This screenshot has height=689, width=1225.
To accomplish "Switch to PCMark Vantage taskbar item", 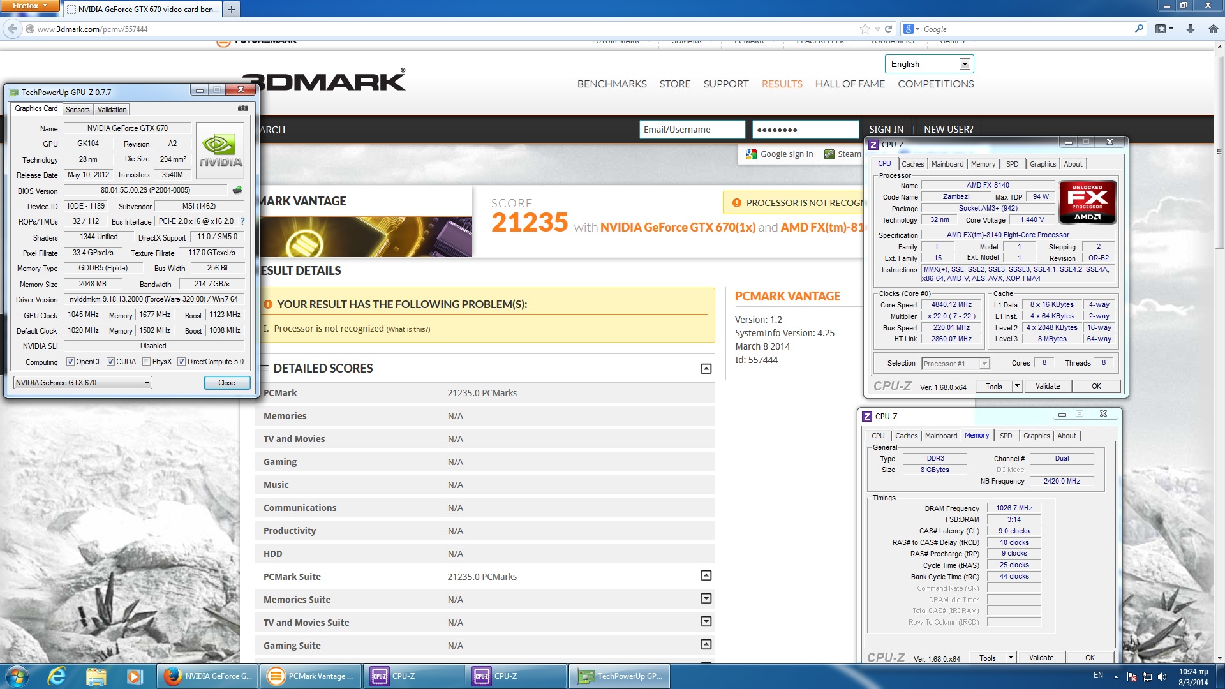I will (x=311, y=676).
